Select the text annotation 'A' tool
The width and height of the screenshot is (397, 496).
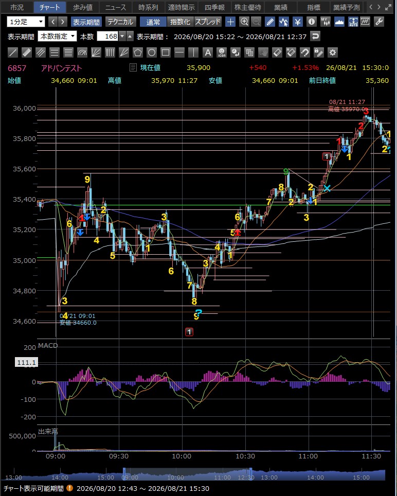tap(207, 52)
